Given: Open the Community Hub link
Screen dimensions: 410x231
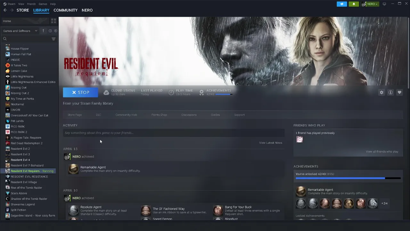Looking at the screenshot, I should 126,115.
